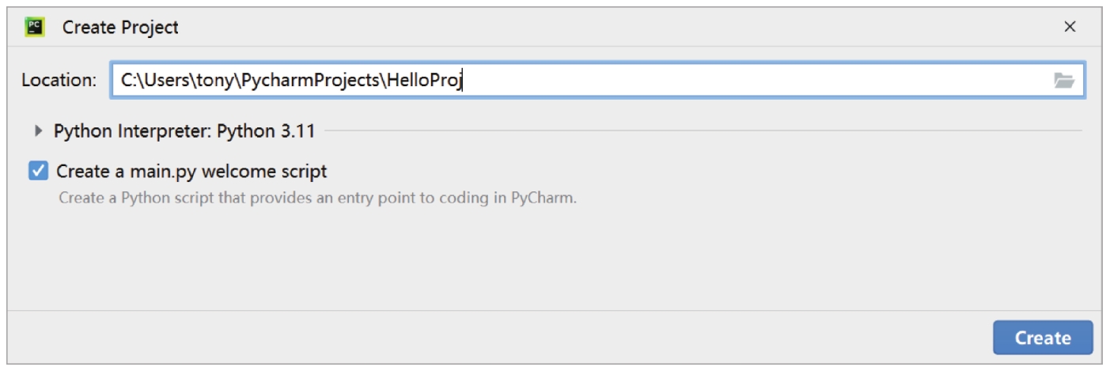1106x367 pixels.
Task: Click the "Create a main.py welcome script" label
Action: point(191,171)
